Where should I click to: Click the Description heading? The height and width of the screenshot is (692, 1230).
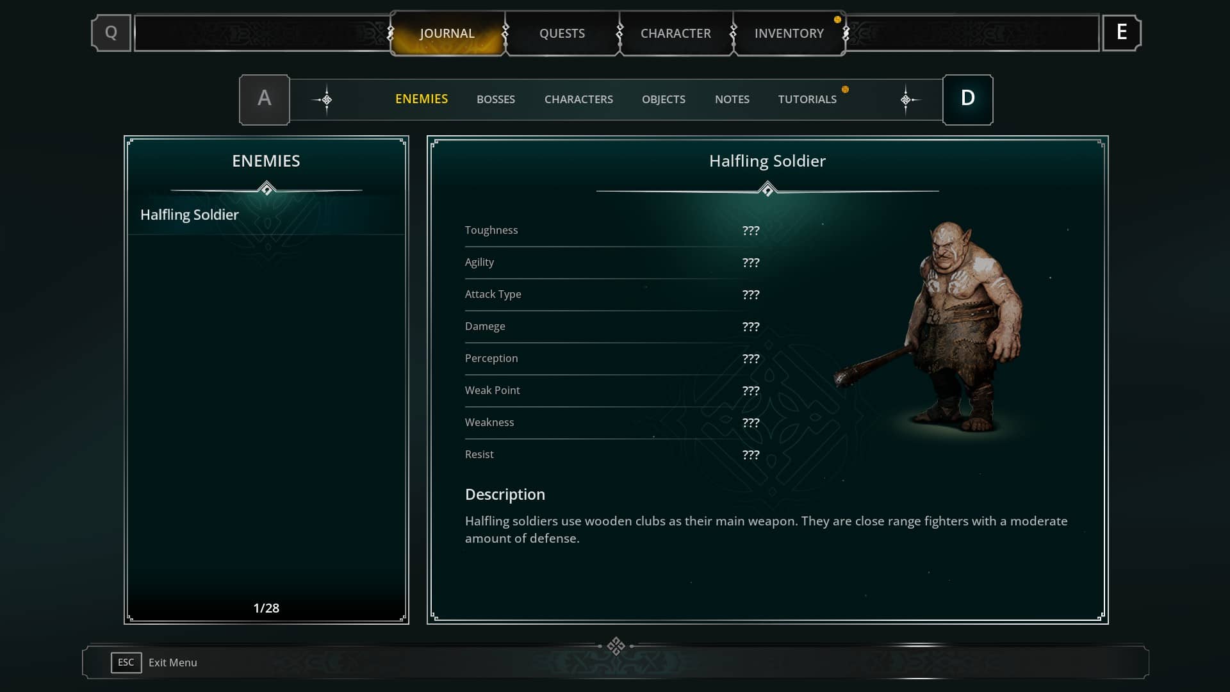pos(505,495)
